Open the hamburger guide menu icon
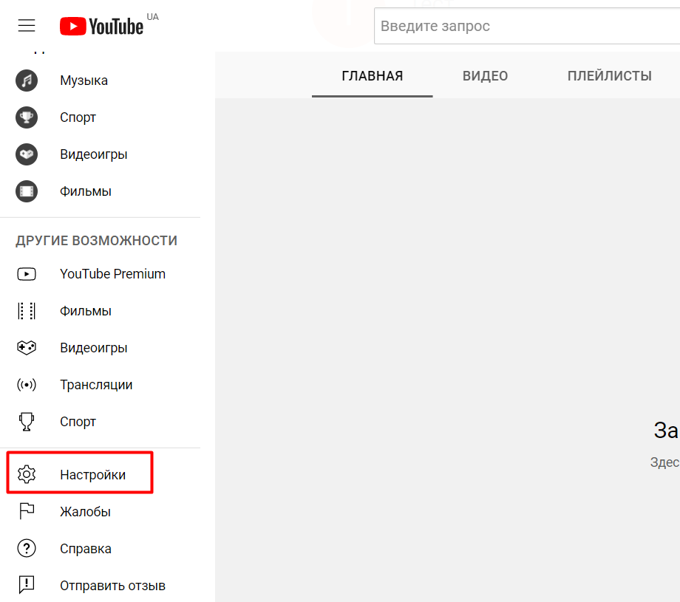 tap(27, 26)
